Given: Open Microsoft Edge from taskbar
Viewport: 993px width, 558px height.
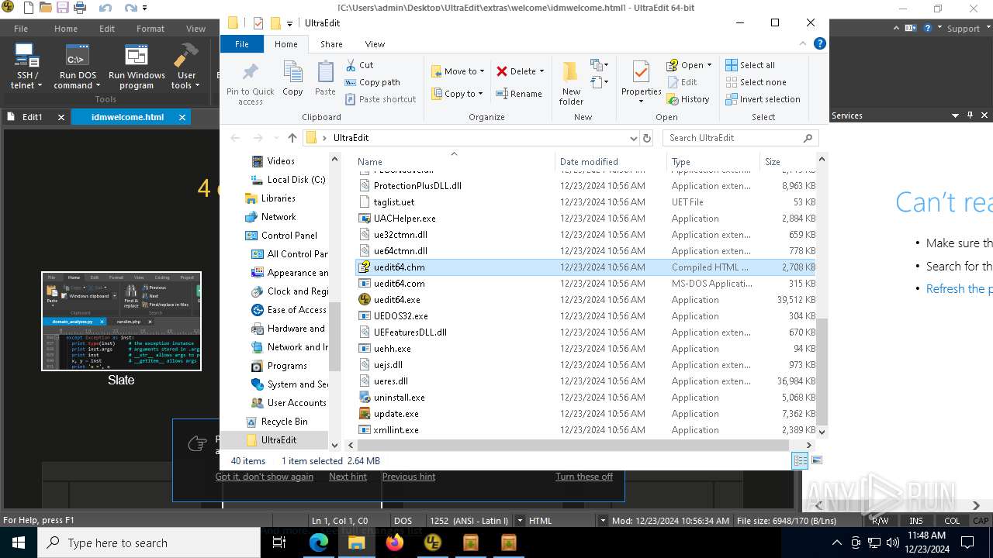Looking at the screenshot, I should [319, 542].
